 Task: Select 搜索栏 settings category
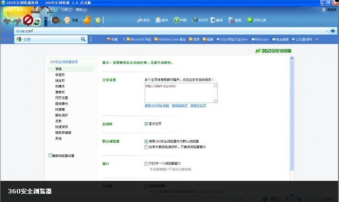pos(60,92)
